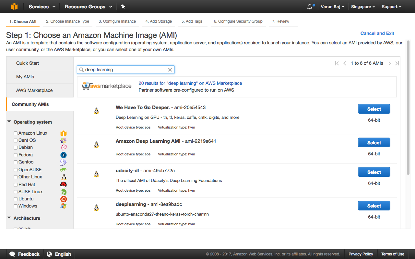Click the Windows logo in the OS filter list

coord(63,206)
